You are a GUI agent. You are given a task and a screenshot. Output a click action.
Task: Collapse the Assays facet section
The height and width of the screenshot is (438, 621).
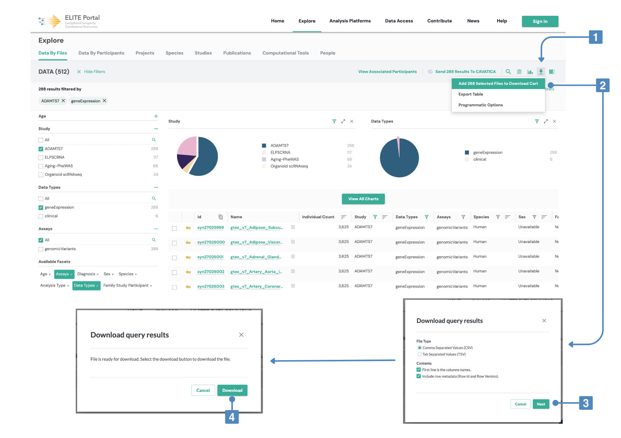point(156,229)
